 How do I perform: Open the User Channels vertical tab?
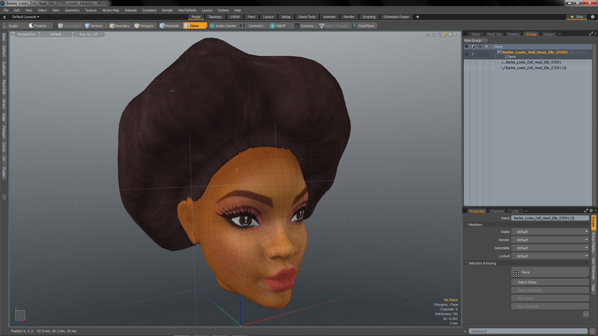point(593,268)
